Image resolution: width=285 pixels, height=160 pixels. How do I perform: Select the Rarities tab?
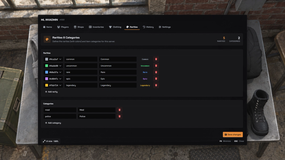tap(132, 27)
